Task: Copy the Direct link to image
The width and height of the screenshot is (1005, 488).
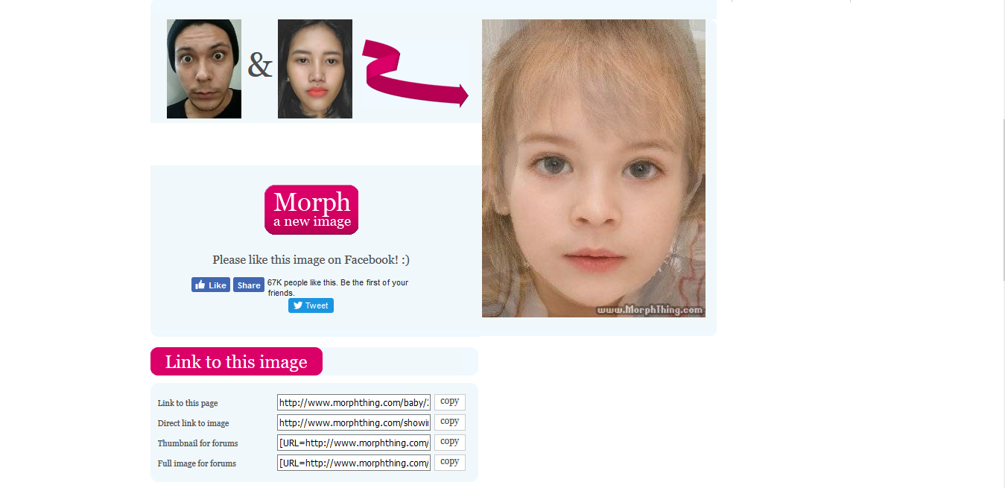Action: (x=450, y=422)
